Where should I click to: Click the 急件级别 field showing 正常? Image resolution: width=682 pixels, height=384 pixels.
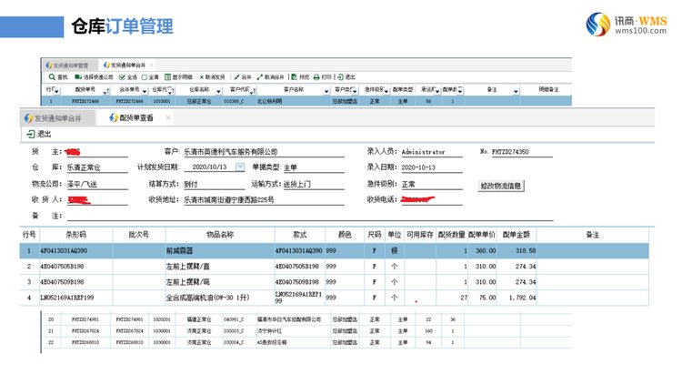(431, 184)
